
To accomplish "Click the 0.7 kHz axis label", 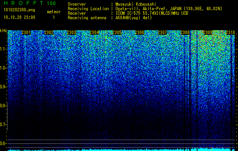I will point(3,125).
